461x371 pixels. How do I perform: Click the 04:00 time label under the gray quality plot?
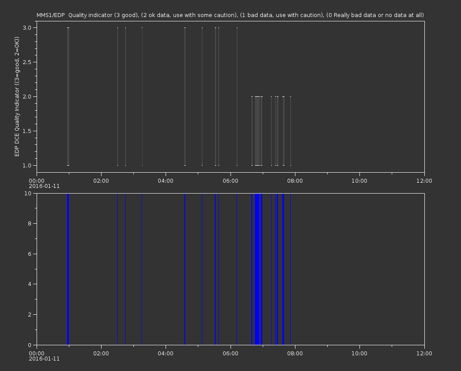[x=166, y=180]
